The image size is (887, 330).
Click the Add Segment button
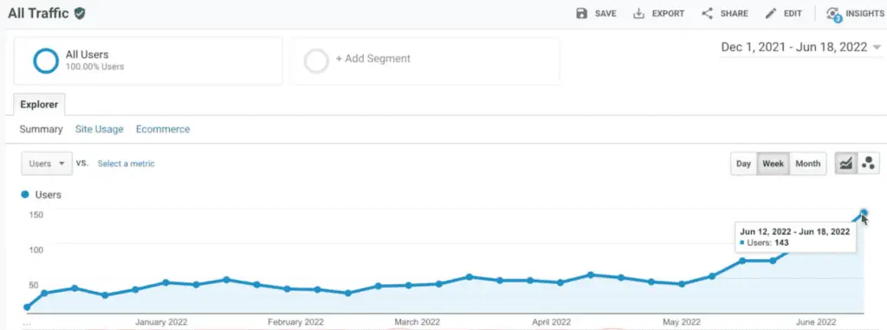tap(426, 61)
